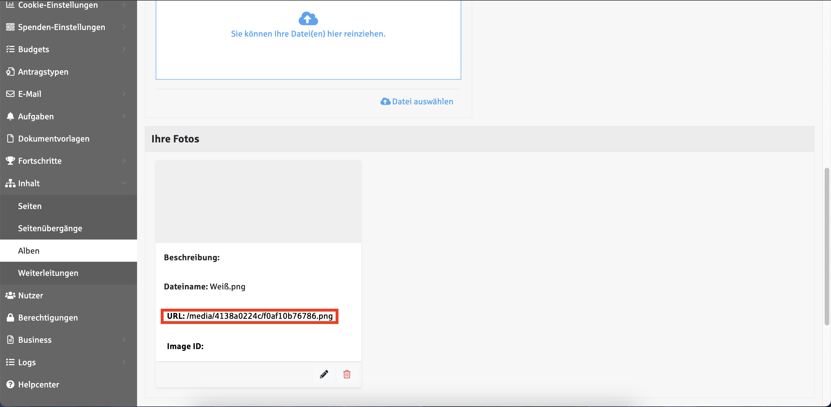Click the trophy icon beside Fortschritte
The image size is (831, 407).
(x=10, y=161)
